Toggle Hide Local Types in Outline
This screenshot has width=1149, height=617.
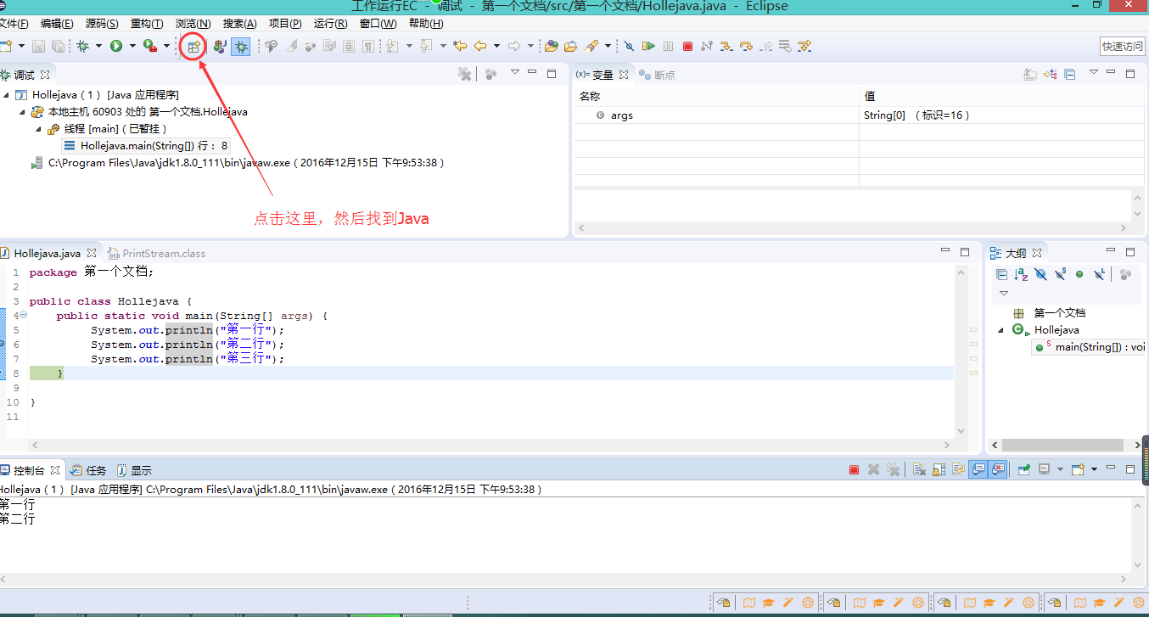point(1100,274)
